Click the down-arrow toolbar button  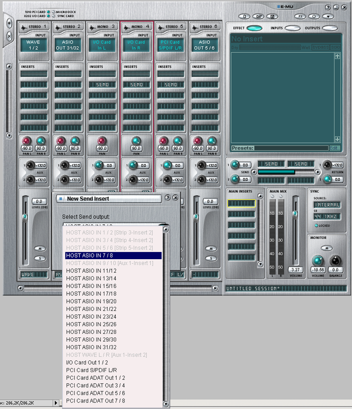328,16
